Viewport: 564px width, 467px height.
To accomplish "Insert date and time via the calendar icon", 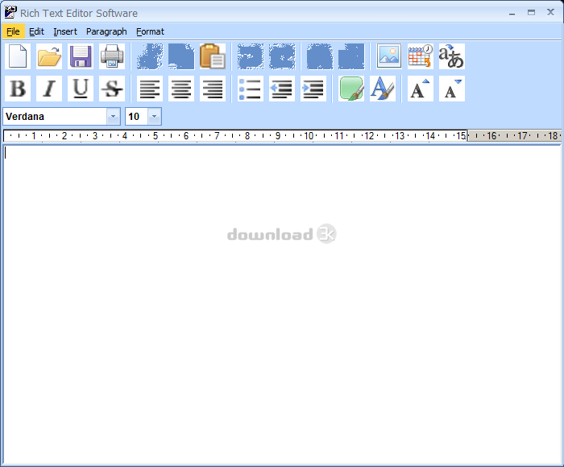I will click(x=420, y=56).
